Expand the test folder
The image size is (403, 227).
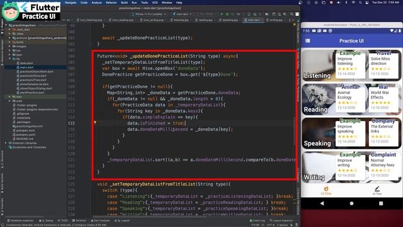click(10, 96)
